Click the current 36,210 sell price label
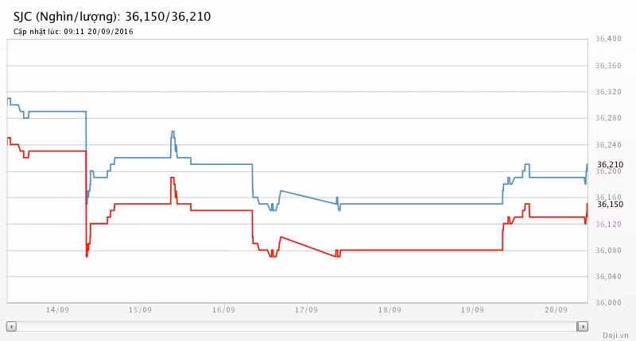This screenshot has width=636, height=341. click(610, 164)
